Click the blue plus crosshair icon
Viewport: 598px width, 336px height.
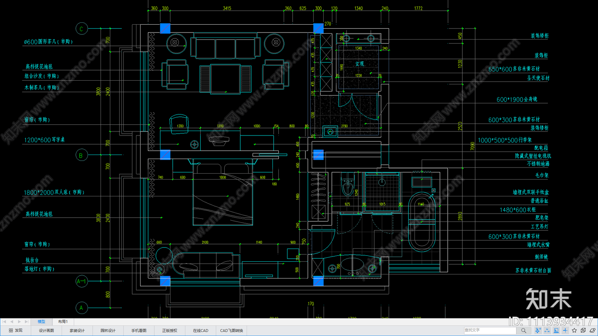[x=565, y=330]
